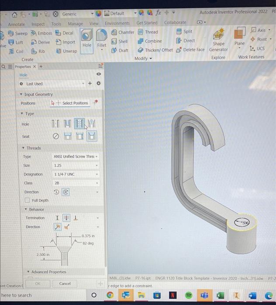The height and width of the screenshot is (305, 276).
Task: Click the Unwrap tool
Action: click(66, 51)
